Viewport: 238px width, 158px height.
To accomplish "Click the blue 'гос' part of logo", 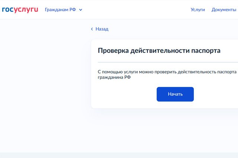I will (7, 9).
